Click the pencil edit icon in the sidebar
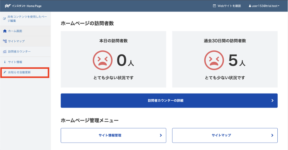The width and height of the screenshot is (288, 150). point(4,19)
